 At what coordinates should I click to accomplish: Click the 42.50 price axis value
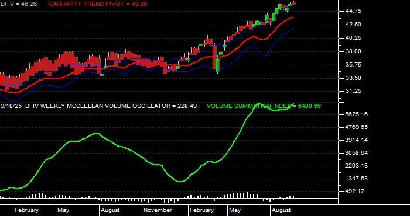tap(353, 25)
